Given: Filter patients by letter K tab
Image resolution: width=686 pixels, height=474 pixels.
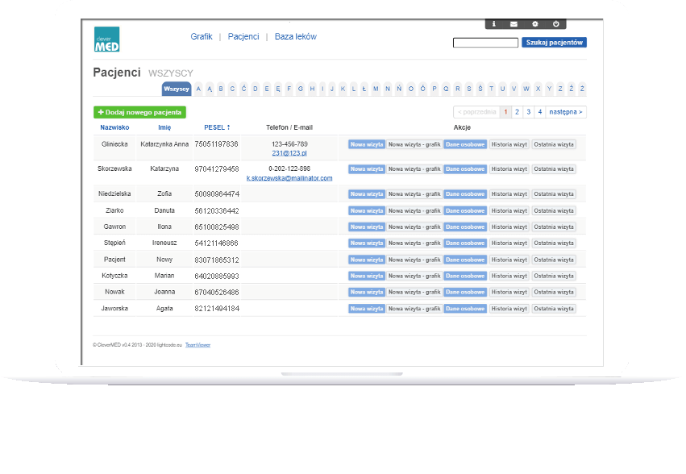Looking at the screenshot, I should 343,89.
